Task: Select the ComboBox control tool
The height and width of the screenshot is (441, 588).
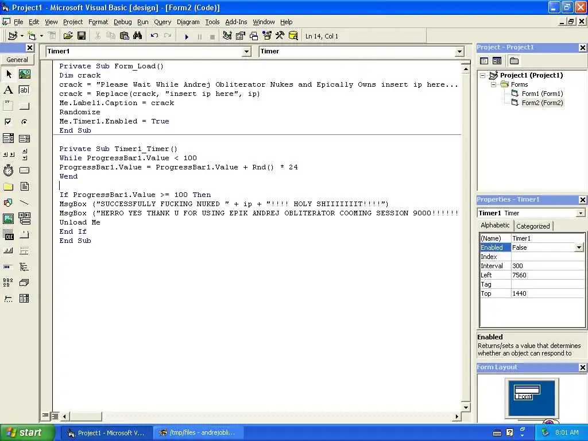Action: (8, 138)
